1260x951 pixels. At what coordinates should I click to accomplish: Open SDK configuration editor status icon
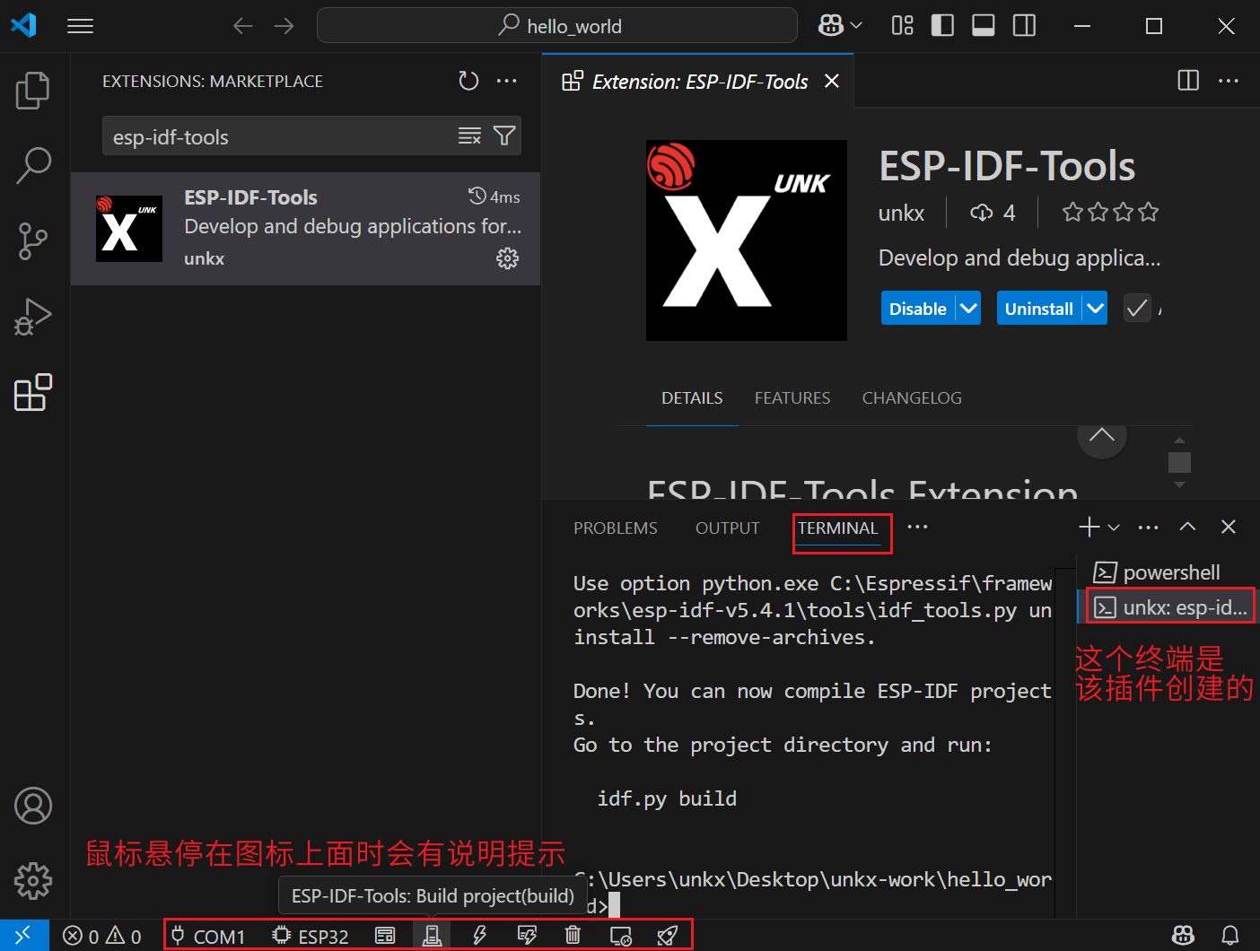pyautogui.click(x=385, y=936)
